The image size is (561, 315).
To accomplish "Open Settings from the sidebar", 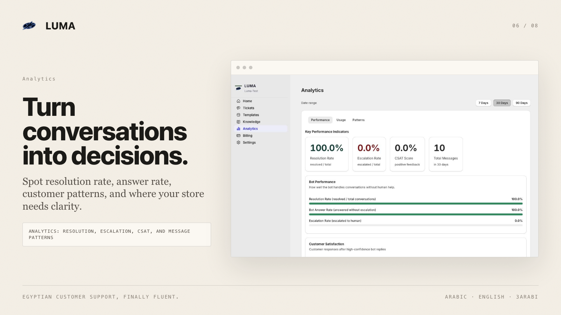I will pos(261,142).
